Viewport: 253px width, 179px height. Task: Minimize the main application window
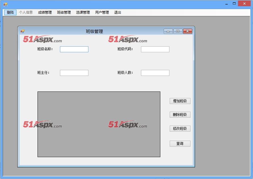[227, 3]
